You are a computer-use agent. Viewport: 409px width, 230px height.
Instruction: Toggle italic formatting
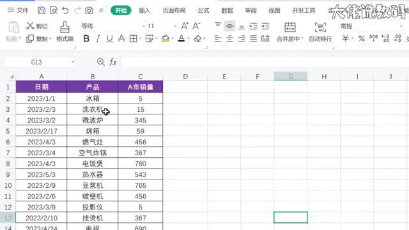(98, 38)
